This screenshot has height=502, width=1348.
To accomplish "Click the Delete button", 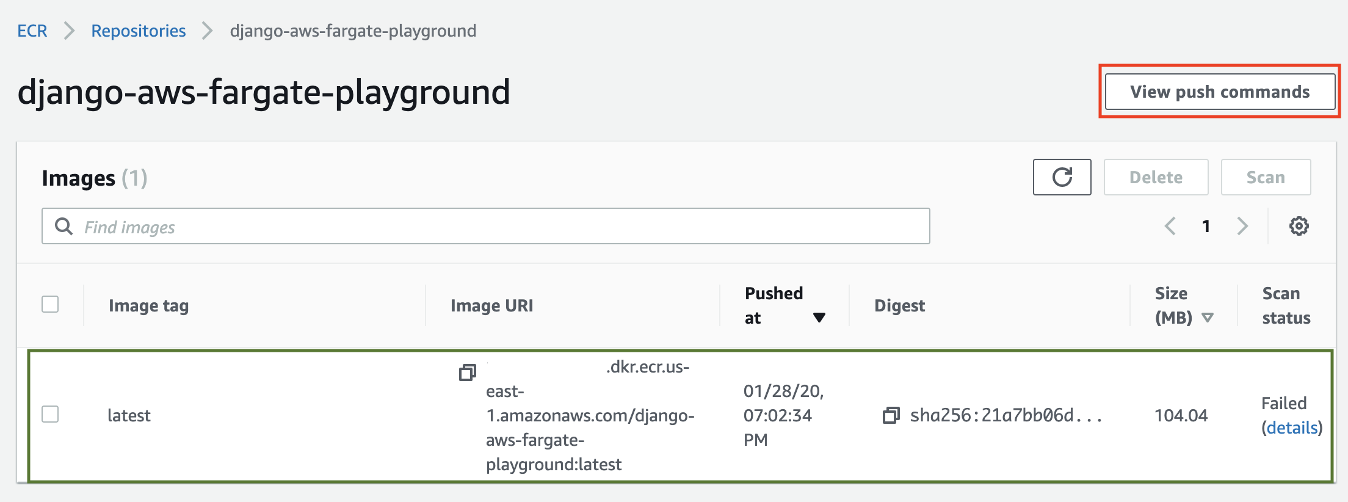I will (1156, 177).
